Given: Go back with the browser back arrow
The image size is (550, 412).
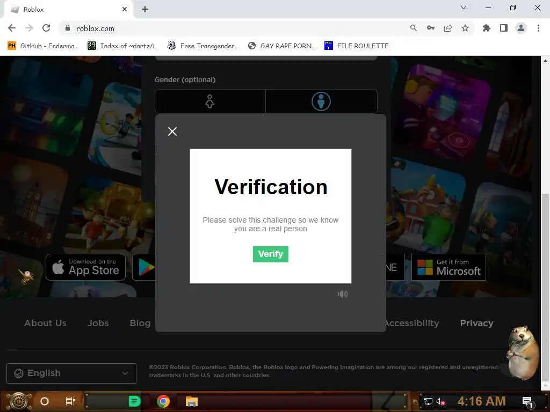Looking at the screenshot, I should (x=12, y=28).
